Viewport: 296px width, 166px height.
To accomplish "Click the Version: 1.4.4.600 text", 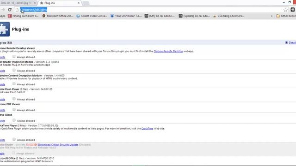I will point(54,76).
